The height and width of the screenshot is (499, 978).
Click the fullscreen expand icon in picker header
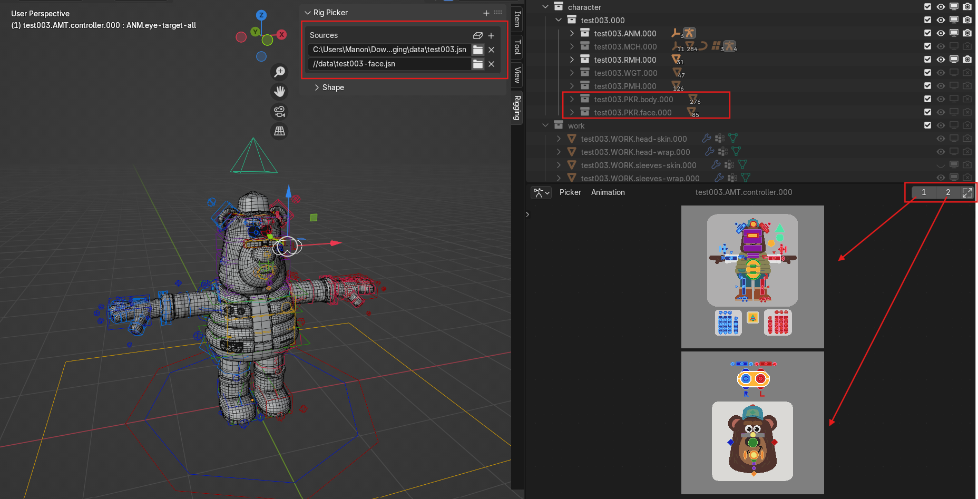pos(967,192)
